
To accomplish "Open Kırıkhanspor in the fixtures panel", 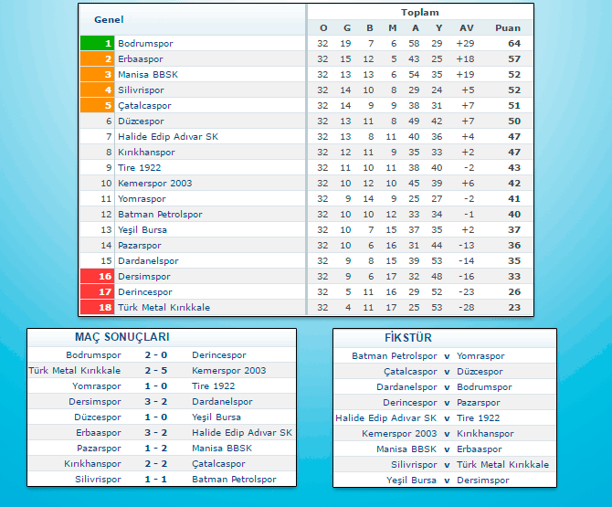I will coord(486,433).
